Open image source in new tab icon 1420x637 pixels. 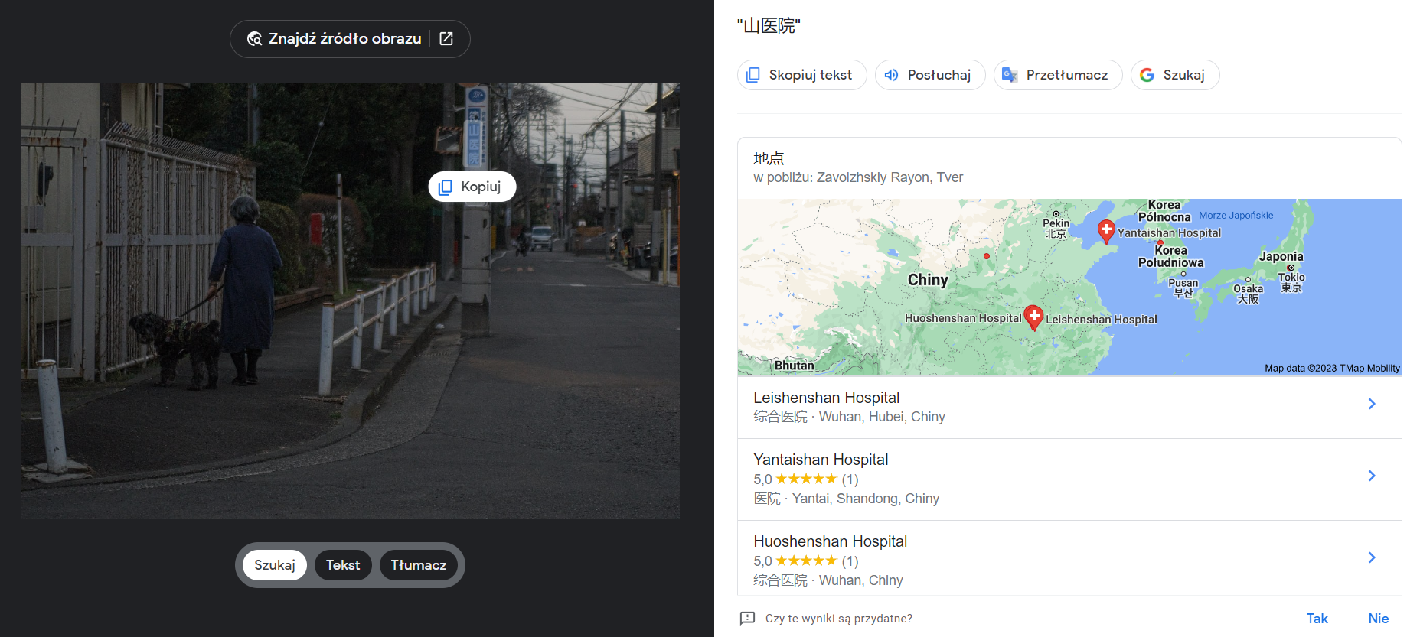pyautogui.click(x=446, y=39)
